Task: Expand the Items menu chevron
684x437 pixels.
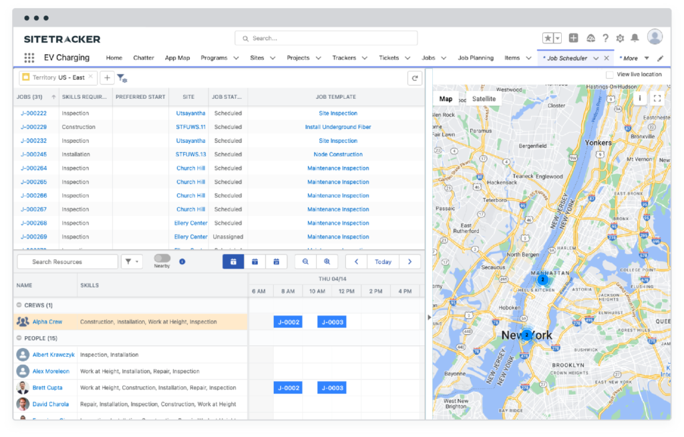Action: click(528, 58)
